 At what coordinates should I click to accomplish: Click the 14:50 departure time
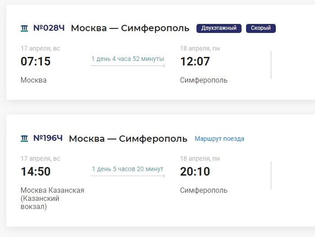(x=36, y=172)
